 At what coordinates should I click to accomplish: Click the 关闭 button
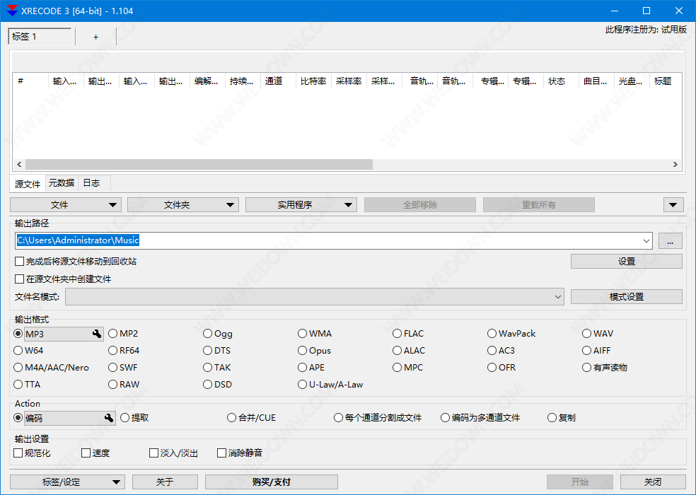click(653, 482)
